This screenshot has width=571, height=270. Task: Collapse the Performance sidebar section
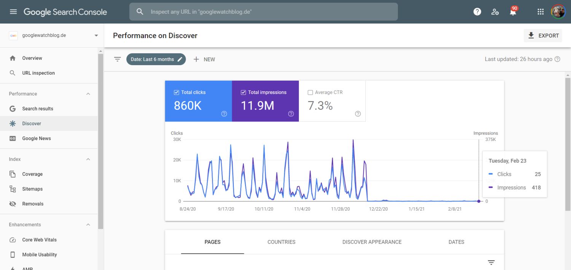tap(88, 94)
